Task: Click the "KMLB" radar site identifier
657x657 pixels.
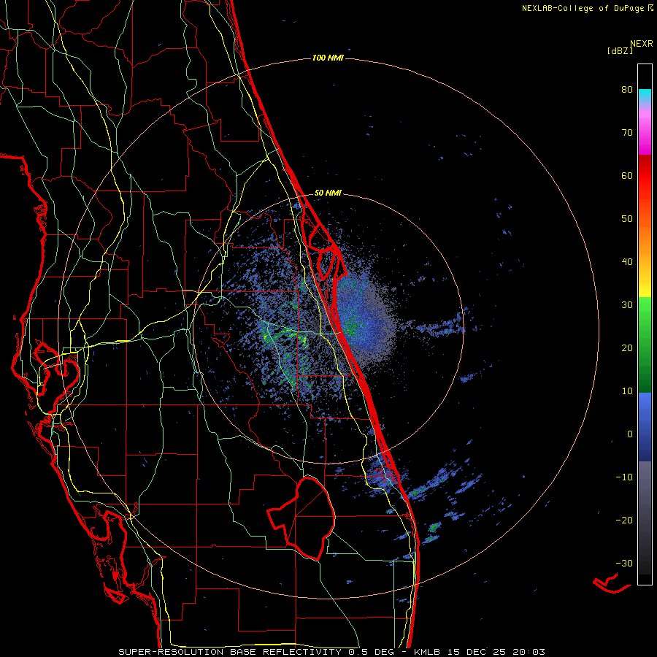Action: click(428, 652)
